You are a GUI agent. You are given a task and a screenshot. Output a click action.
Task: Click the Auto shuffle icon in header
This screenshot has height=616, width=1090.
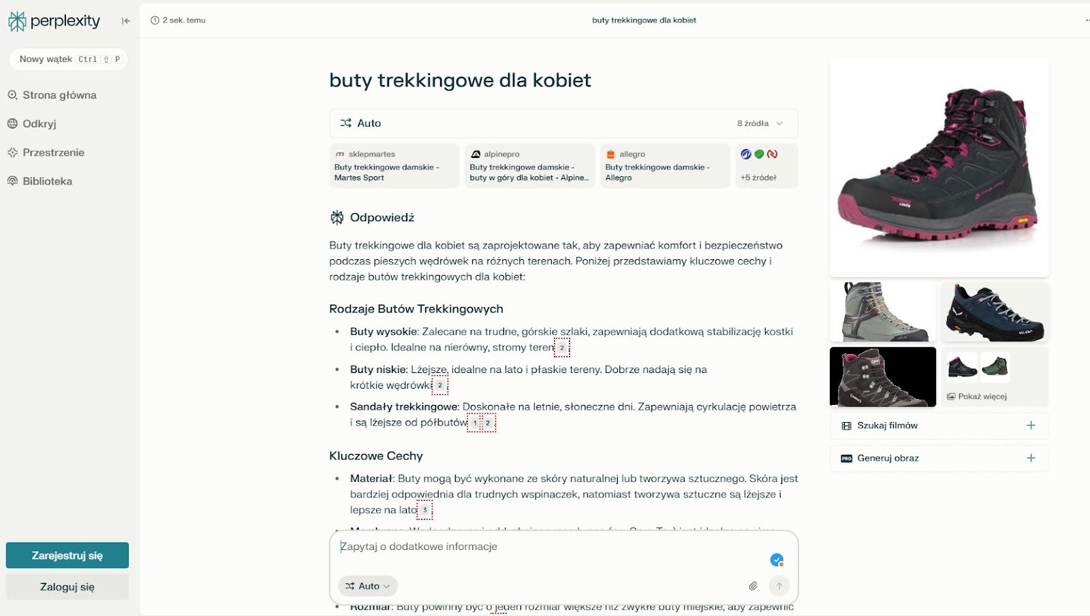pyautogui.click(x=346, y=123)
